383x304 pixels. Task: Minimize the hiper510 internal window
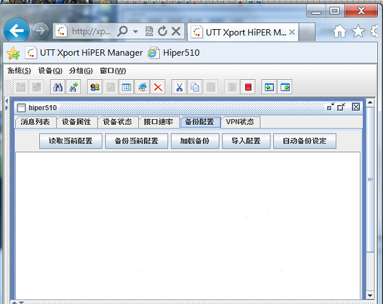[331, 106]
